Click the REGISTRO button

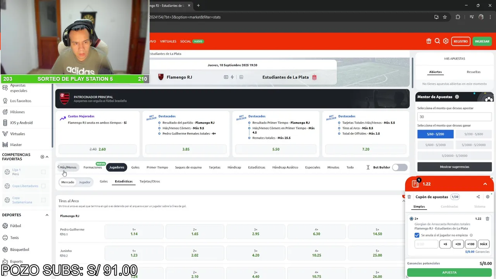tap(461, 41)
